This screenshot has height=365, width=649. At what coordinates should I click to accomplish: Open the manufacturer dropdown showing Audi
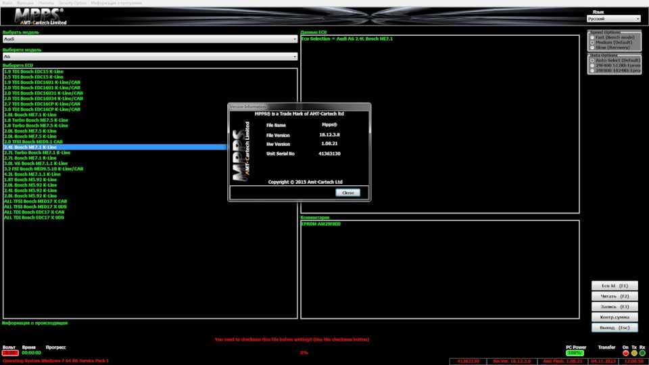[x=150, y=39]
